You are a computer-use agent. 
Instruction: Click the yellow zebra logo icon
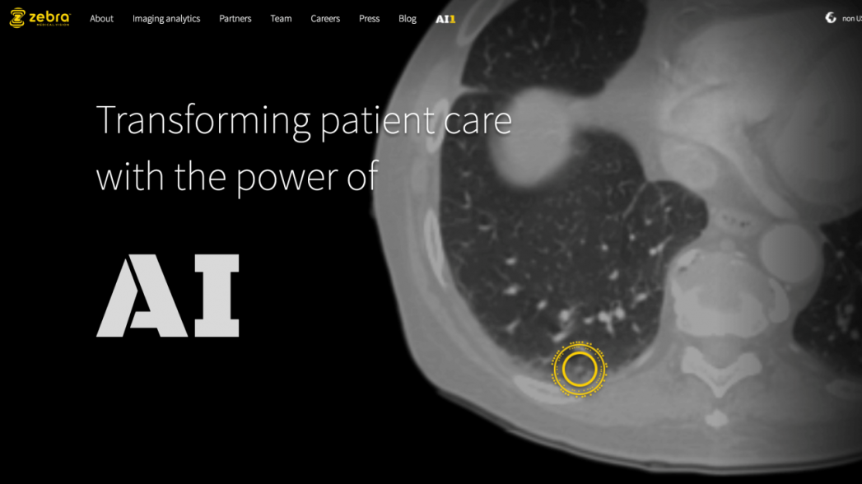coord(17,18)
